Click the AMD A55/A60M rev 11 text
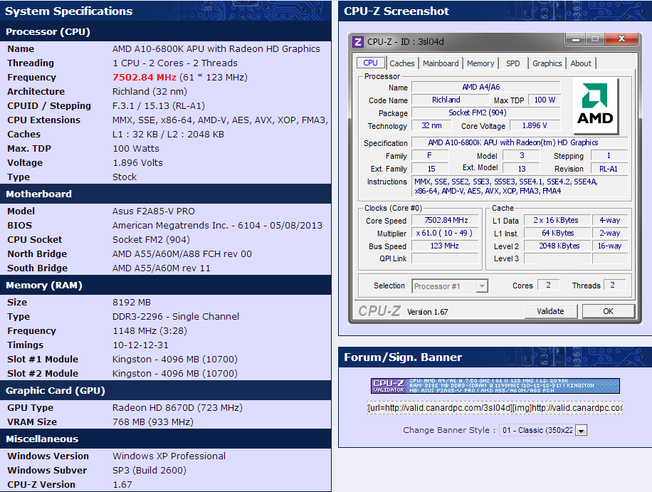The width and height of the screenshot is (652, 492). [162, 268]
